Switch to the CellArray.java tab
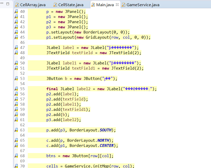The height and width of the screenshot is (168, 211). [30, 5]
